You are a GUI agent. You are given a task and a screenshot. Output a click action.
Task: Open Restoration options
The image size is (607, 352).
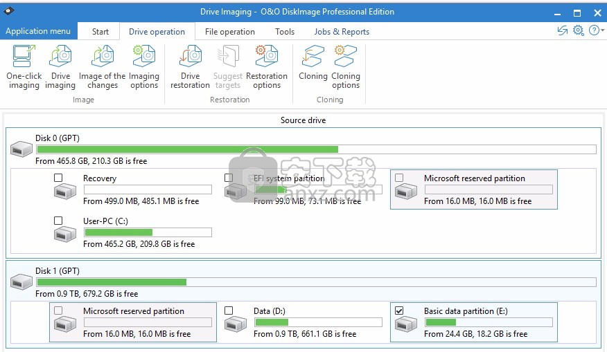(267, 67)
